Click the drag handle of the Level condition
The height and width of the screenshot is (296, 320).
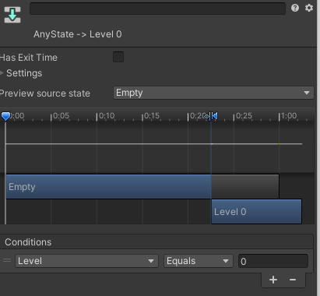[7, 260]
